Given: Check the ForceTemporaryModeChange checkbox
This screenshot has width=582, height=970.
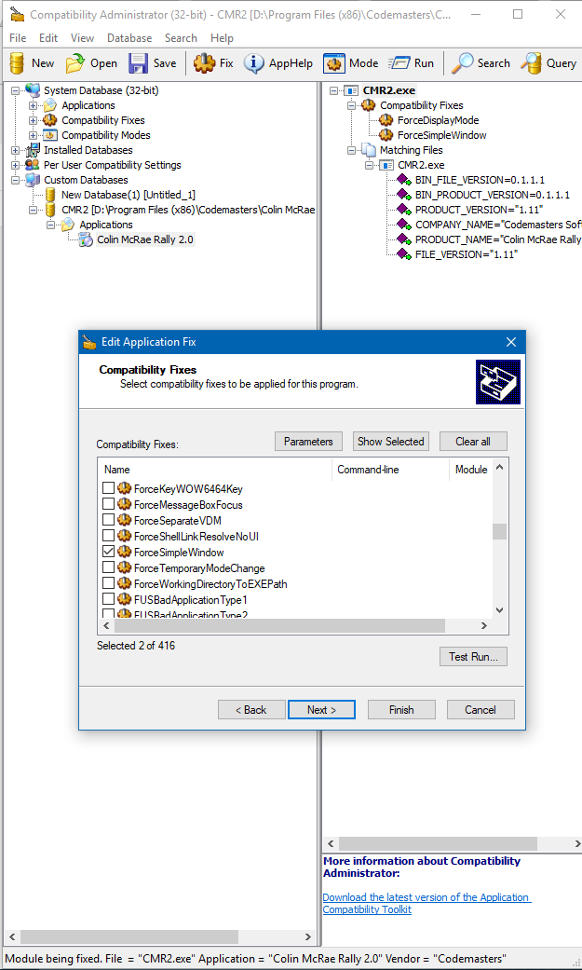Looking at the screenshot, I should point(108,567).
